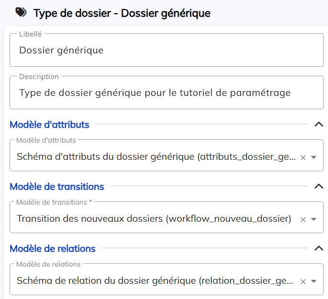Viewport: 328px width, 299px height.
Task: Click the 'Modèle de relations' blue section heading
Action: [53, 248]
